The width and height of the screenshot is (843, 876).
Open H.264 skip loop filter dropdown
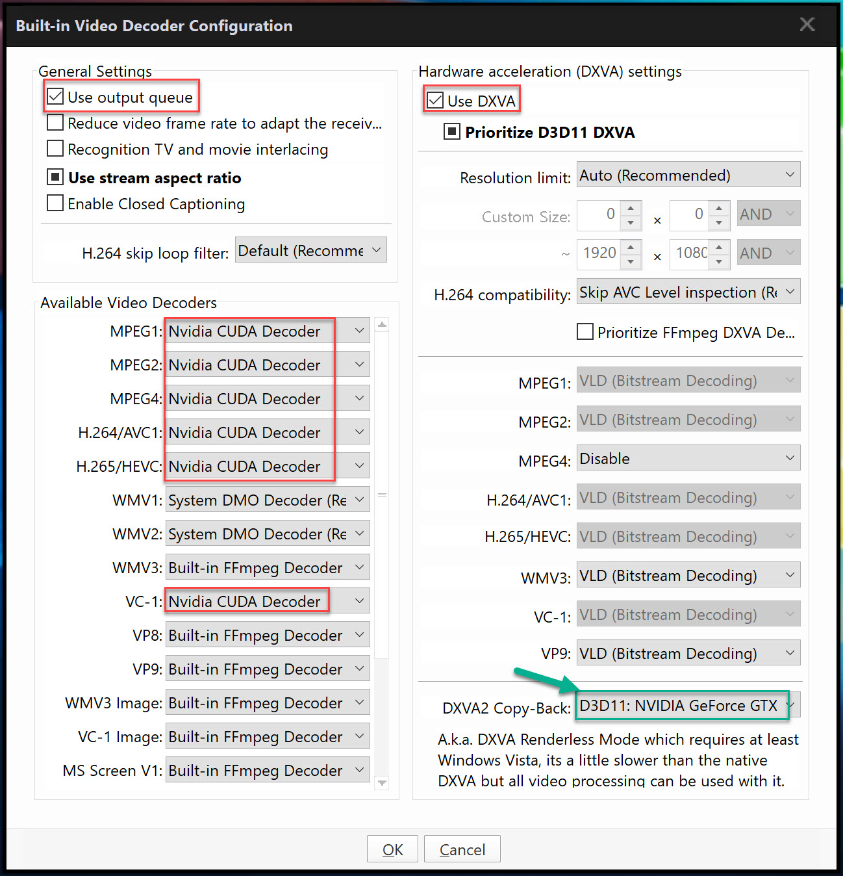pyautogui.click(x=310, y=250)
